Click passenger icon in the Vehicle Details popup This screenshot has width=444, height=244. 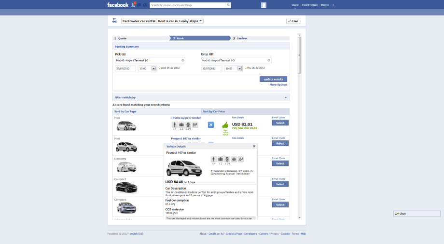tap(213, 159)
